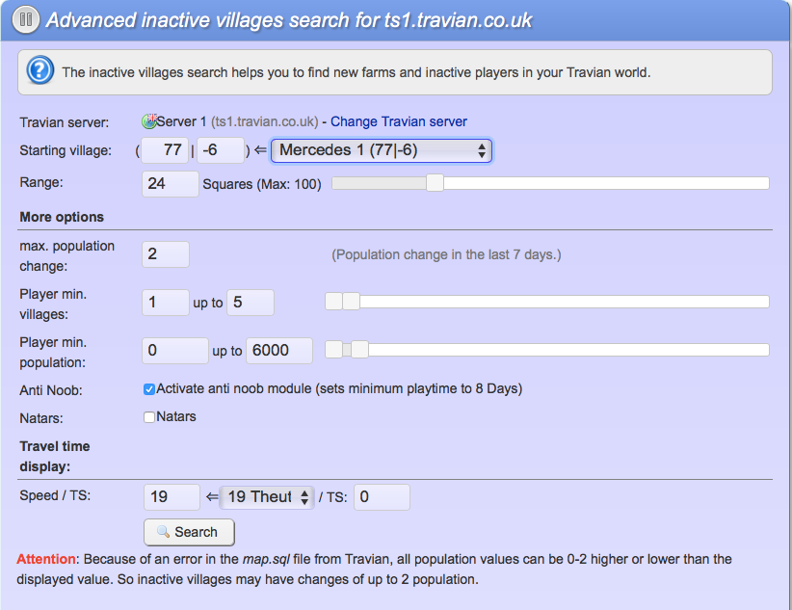
Task: Click the magnifier icon on Search button
Action: point(163,532)
